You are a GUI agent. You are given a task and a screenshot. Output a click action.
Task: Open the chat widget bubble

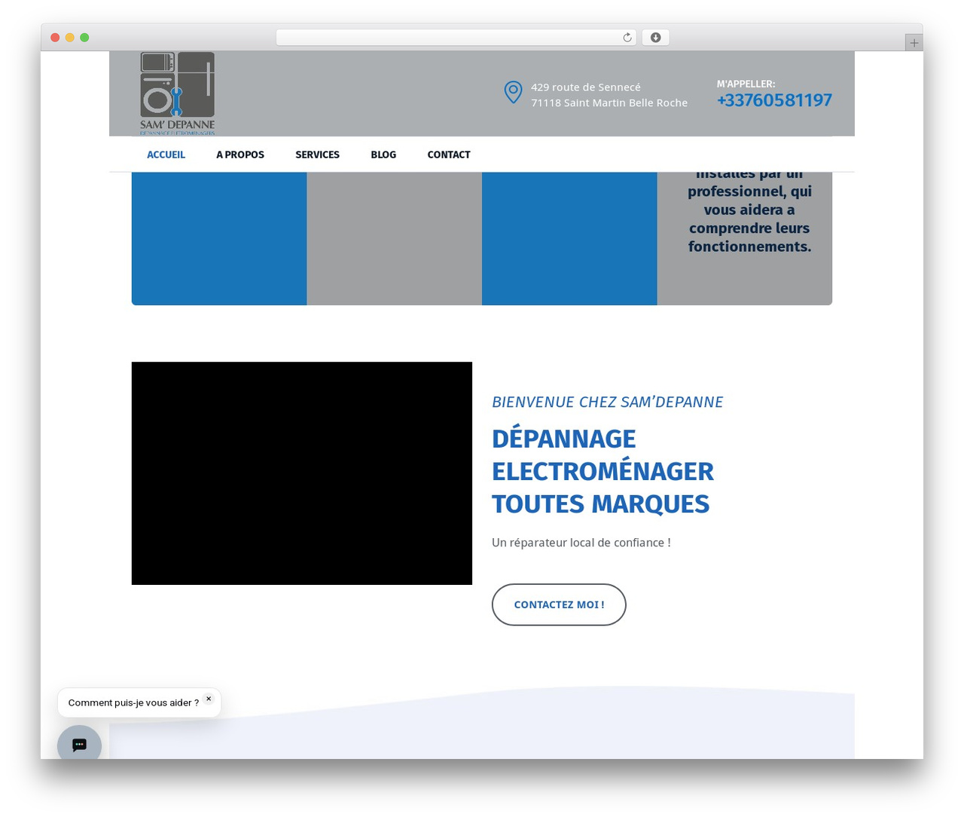click(x=79, y=745)
